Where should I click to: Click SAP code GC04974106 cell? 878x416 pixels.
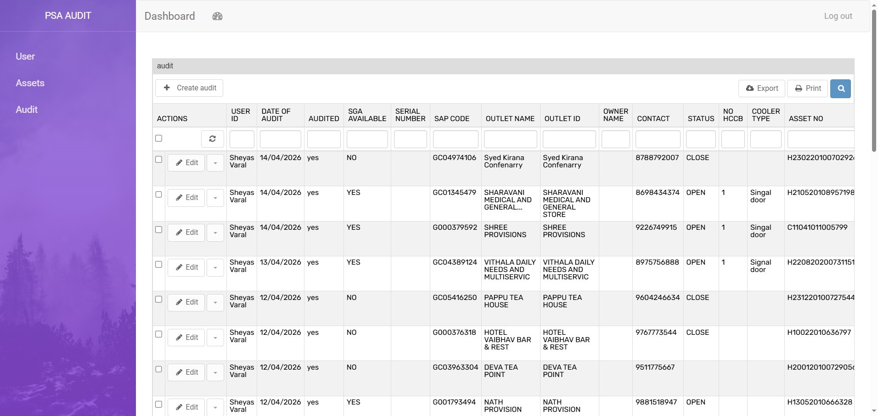(455, 158)
